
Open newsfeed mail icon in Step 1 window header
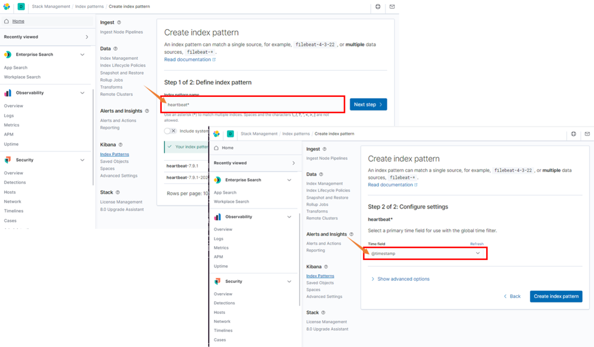pyautogui.click(x=392, y=6)
